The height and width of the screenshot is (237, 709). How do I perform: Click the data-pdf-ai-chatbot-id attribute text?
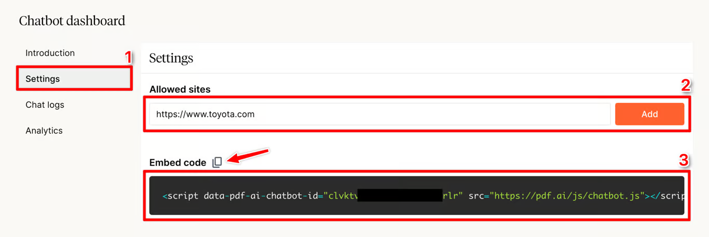point(261,196)
